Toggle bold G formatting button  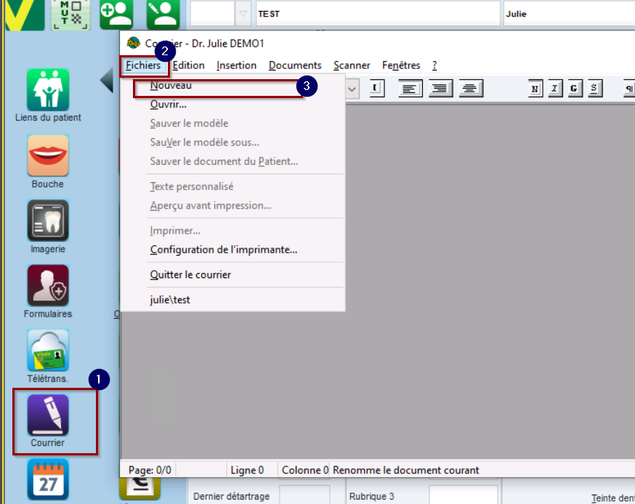[x=575, y=89]
